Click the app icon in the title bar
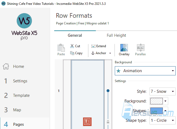The height and width of the screenshot is (129, 177). point(3,3)
